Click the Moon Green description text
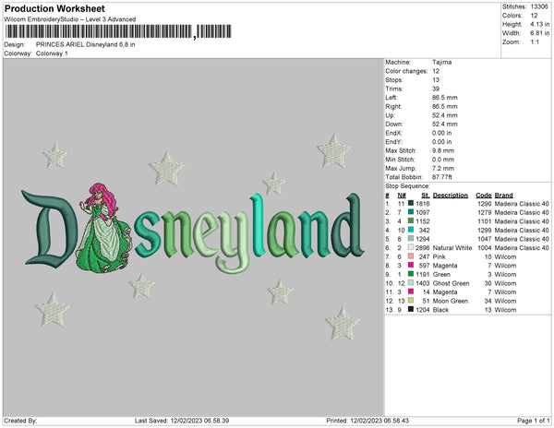The image size is (554, 428). pos(451,301)
